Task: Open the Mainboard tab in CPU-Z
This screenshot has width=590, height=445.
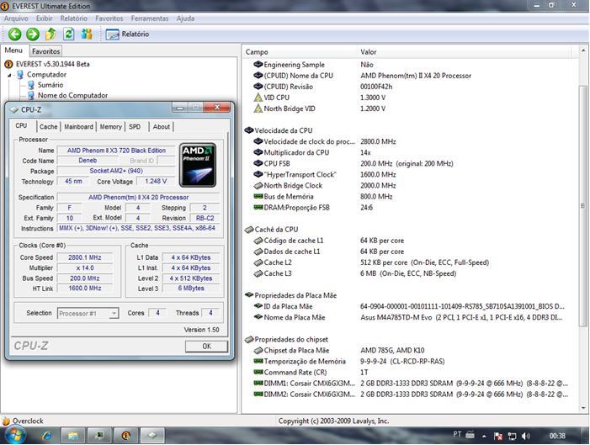Action: [78, 127]
